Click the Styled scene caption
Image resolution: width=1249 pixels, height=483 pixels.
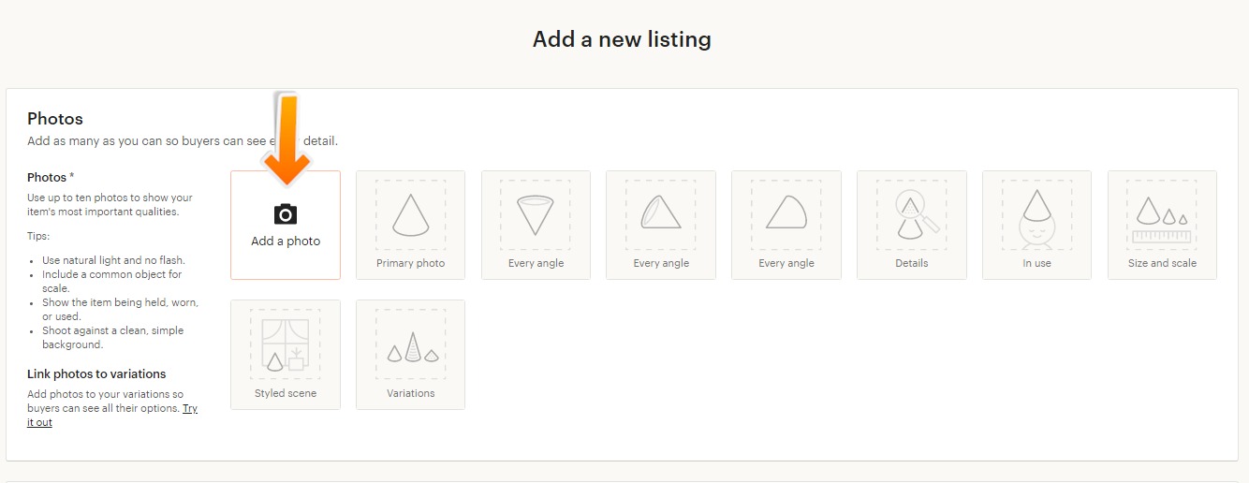point(285,393)
